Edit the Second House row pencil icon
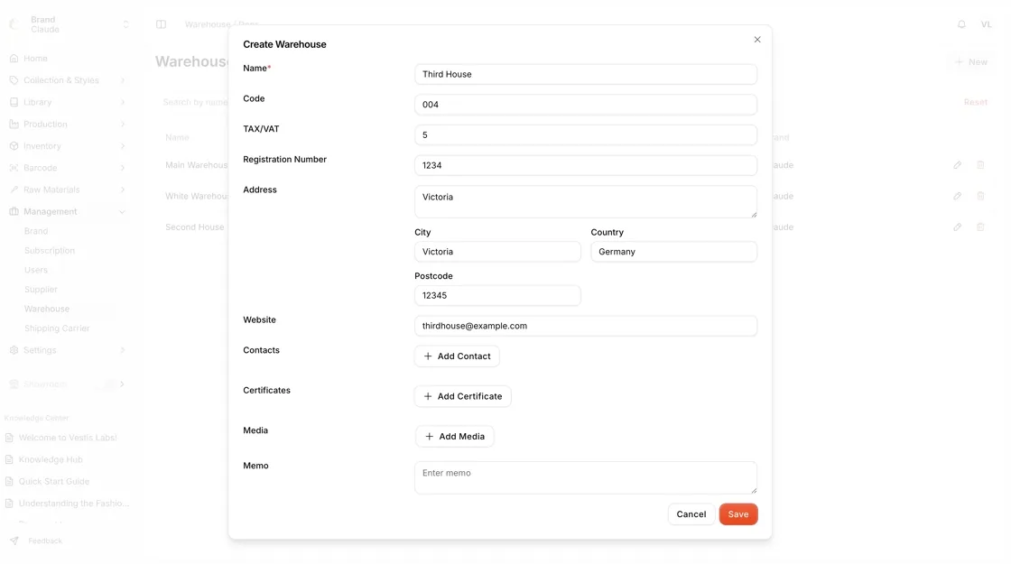 point(958,227)
